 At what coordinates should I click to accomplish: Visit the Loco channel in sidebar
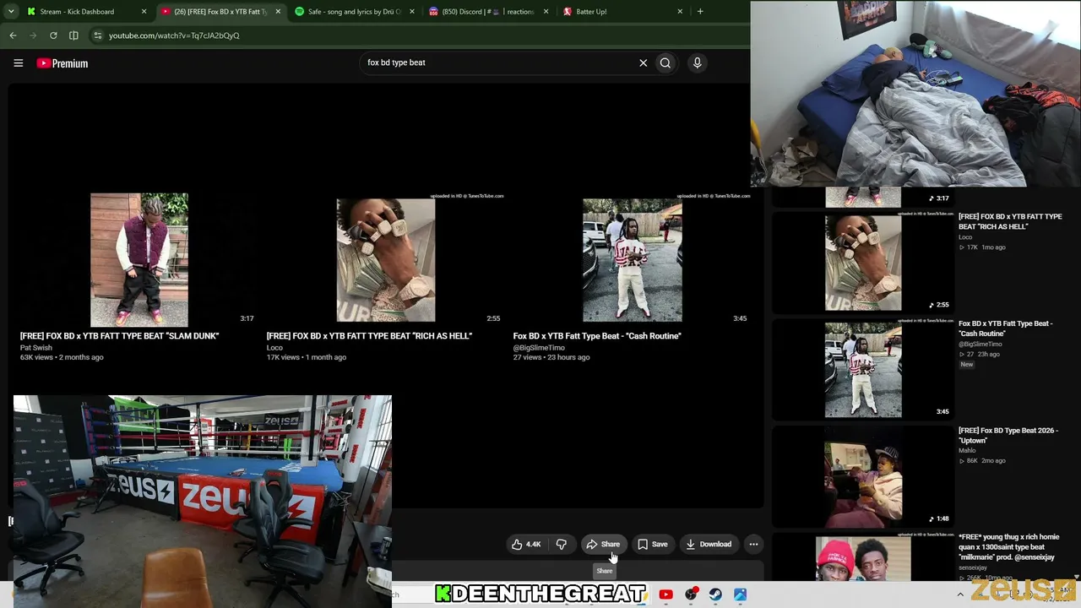click(965, 237)
